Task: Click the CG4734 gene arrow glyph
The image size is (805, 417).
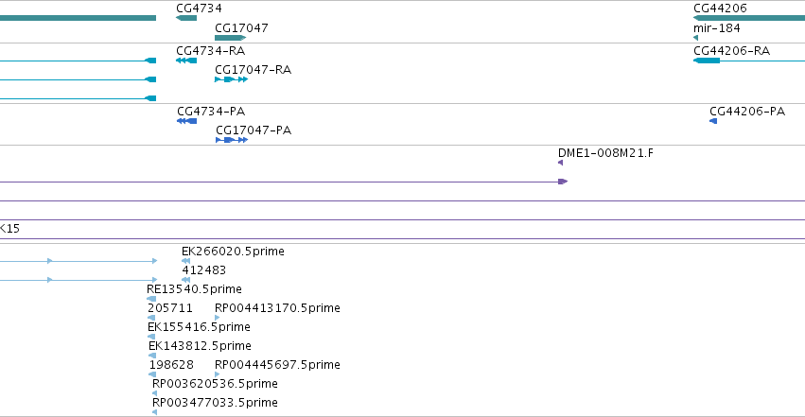Action: tap(186, 18)
